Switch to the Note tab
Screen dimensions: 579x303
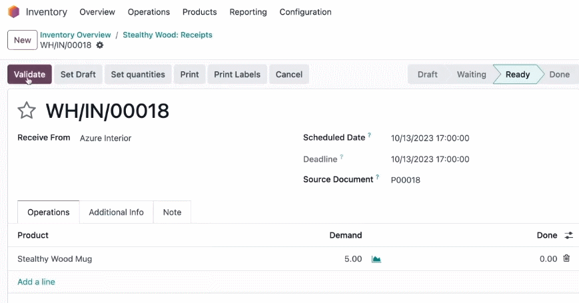click(172, 212)
